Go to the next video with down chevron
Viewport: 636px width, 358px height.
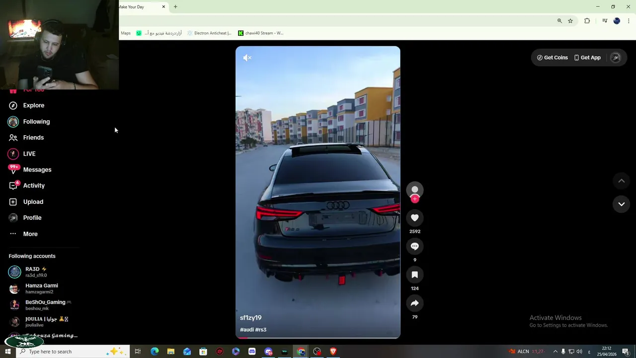621,204
